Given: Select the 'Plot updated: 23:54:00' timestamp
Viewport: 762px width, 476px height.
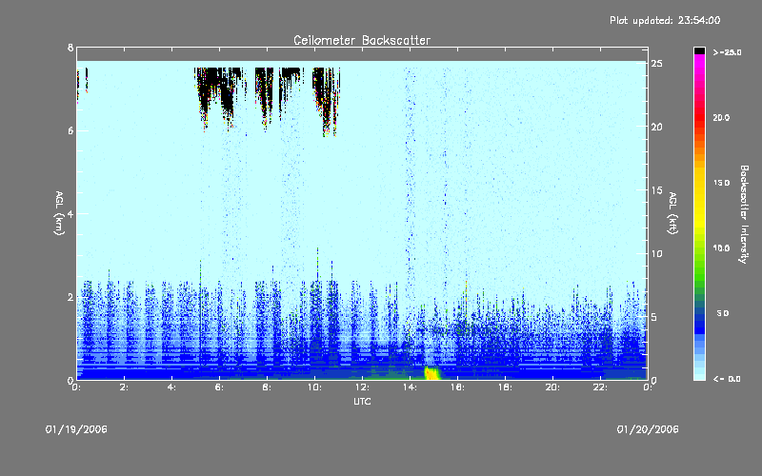Looking at the screenshot, I should point(665,20).
